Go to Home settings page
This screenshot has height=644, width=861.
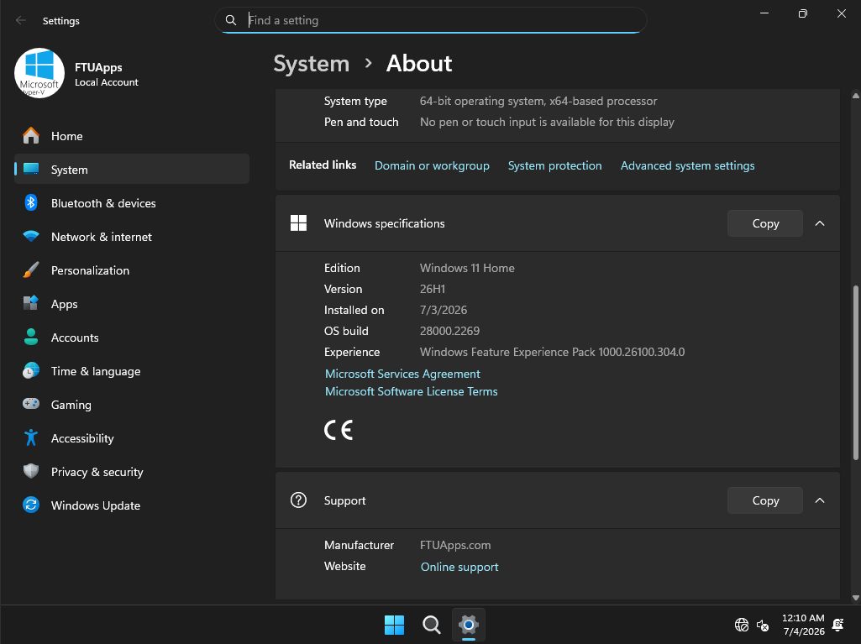click(x=132, y=136)
